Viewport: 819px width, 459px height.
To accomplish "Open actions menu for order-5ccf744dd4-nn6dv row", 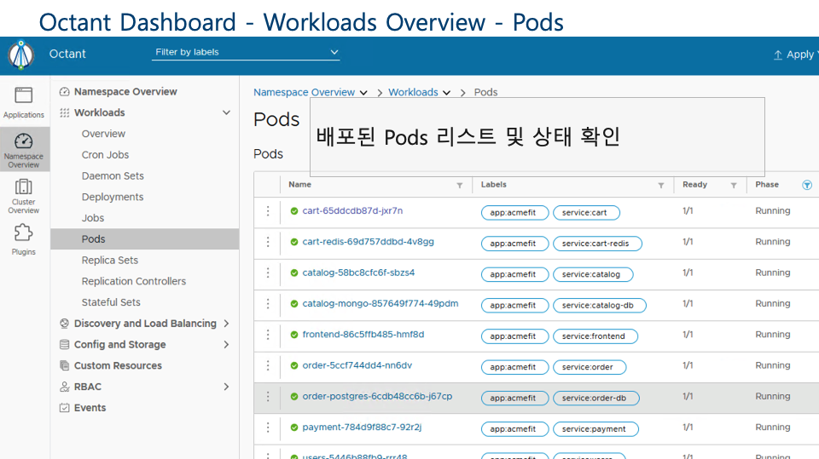I will click(268, 365).
